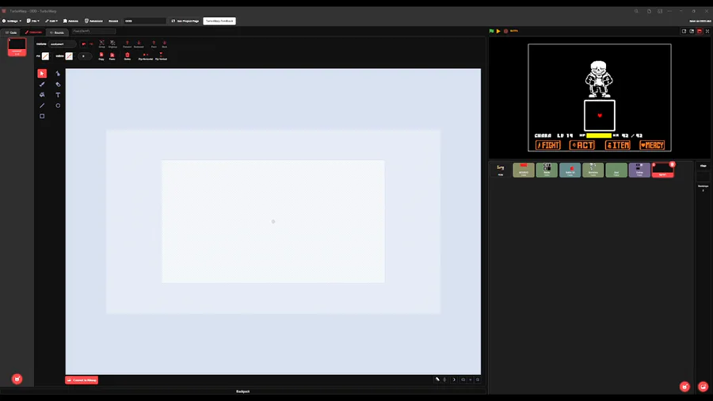The width and height of the screenshot is (713, 401).
Task: Paste the copied shape
Action: (x=112, y=56)
